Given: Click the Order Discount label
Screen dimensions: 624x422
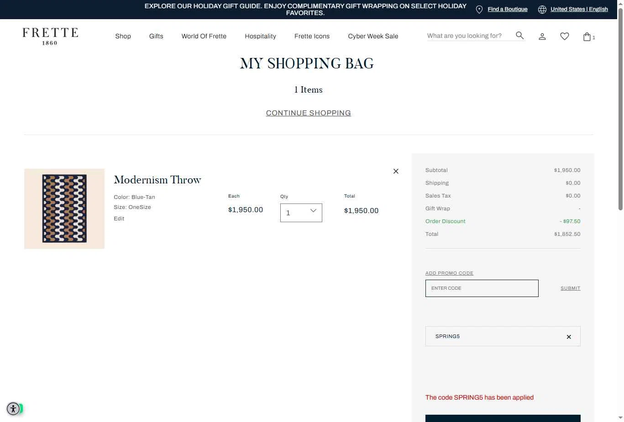Looking at the screenshot, I should (x=446, y=221).
